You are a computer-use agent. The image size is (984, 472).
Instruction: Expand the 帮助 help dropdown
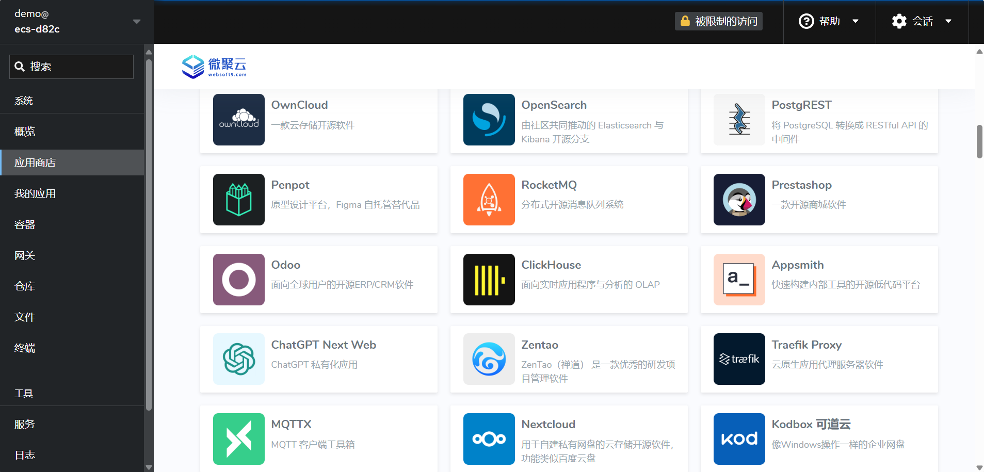(x=829, y=21)
